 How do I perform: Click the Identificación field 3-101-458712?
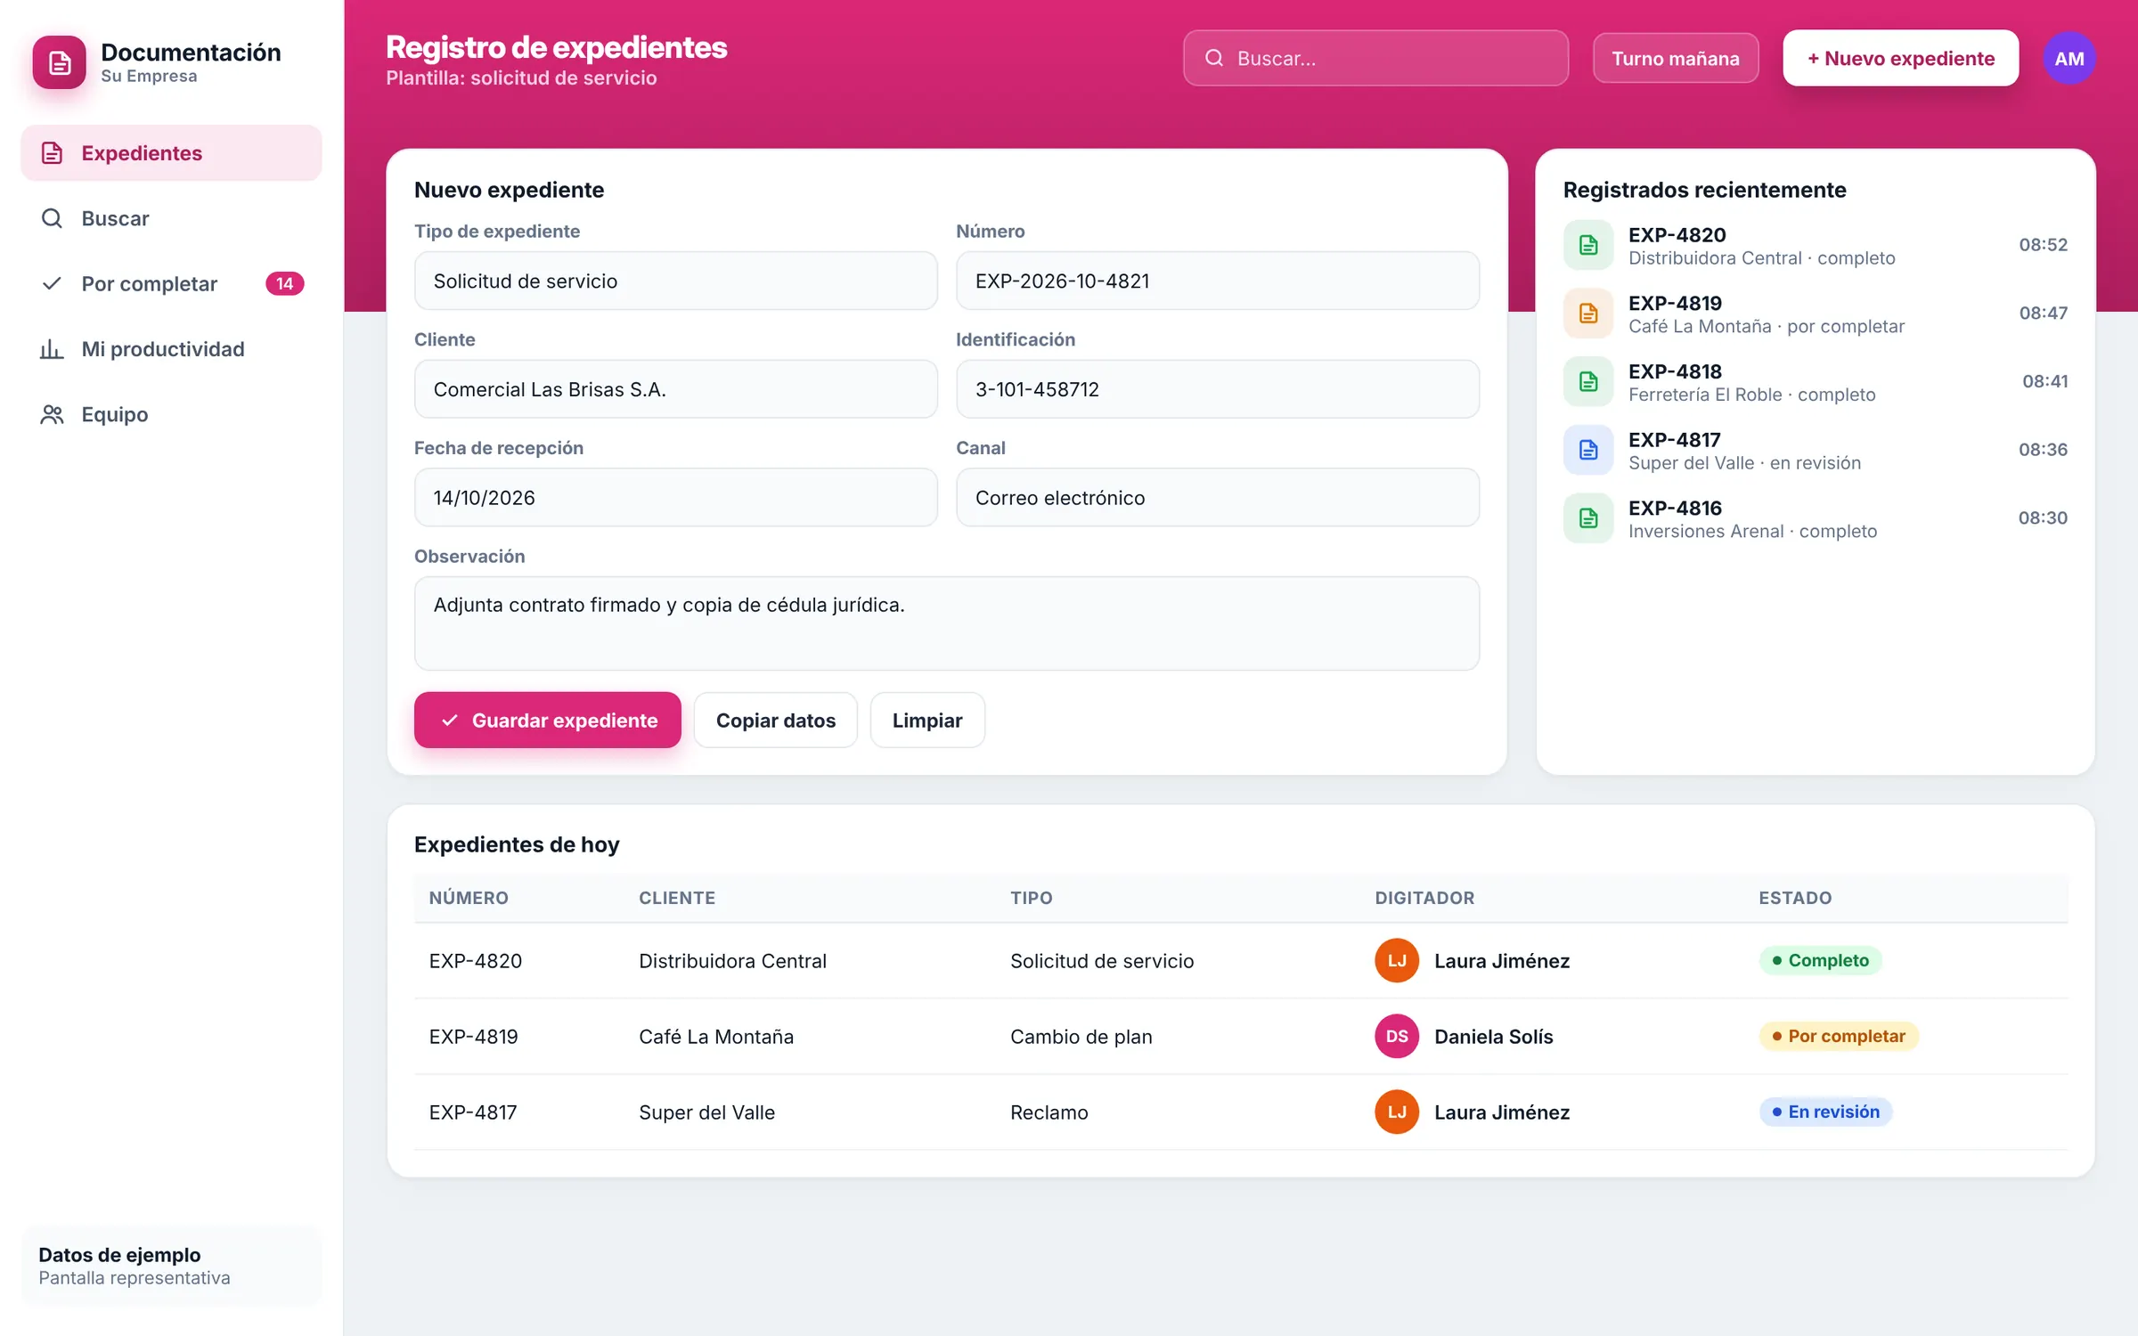[x=1217, y=389]
